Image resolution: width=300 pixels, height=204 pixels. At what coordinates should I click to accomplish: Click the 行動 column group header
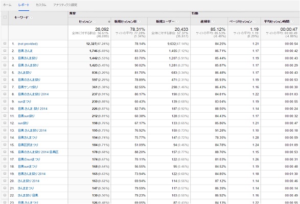click(195, 13)
